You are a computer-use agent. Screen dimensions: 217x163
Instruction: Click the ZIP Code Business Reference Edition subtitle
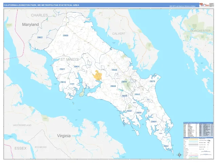(182, 6)
